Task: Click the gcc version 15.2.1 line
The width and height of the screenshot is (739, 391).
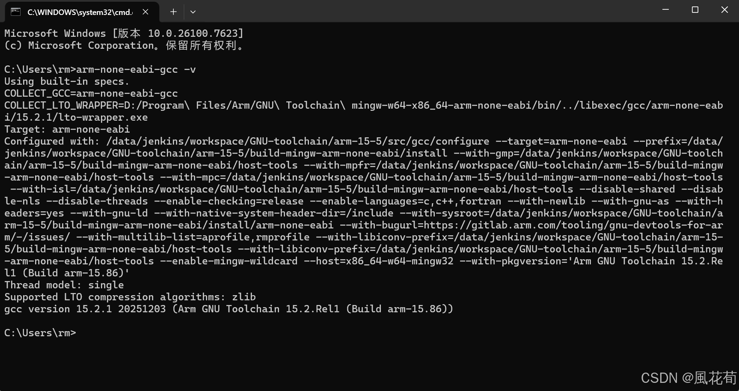Action: 229,309
